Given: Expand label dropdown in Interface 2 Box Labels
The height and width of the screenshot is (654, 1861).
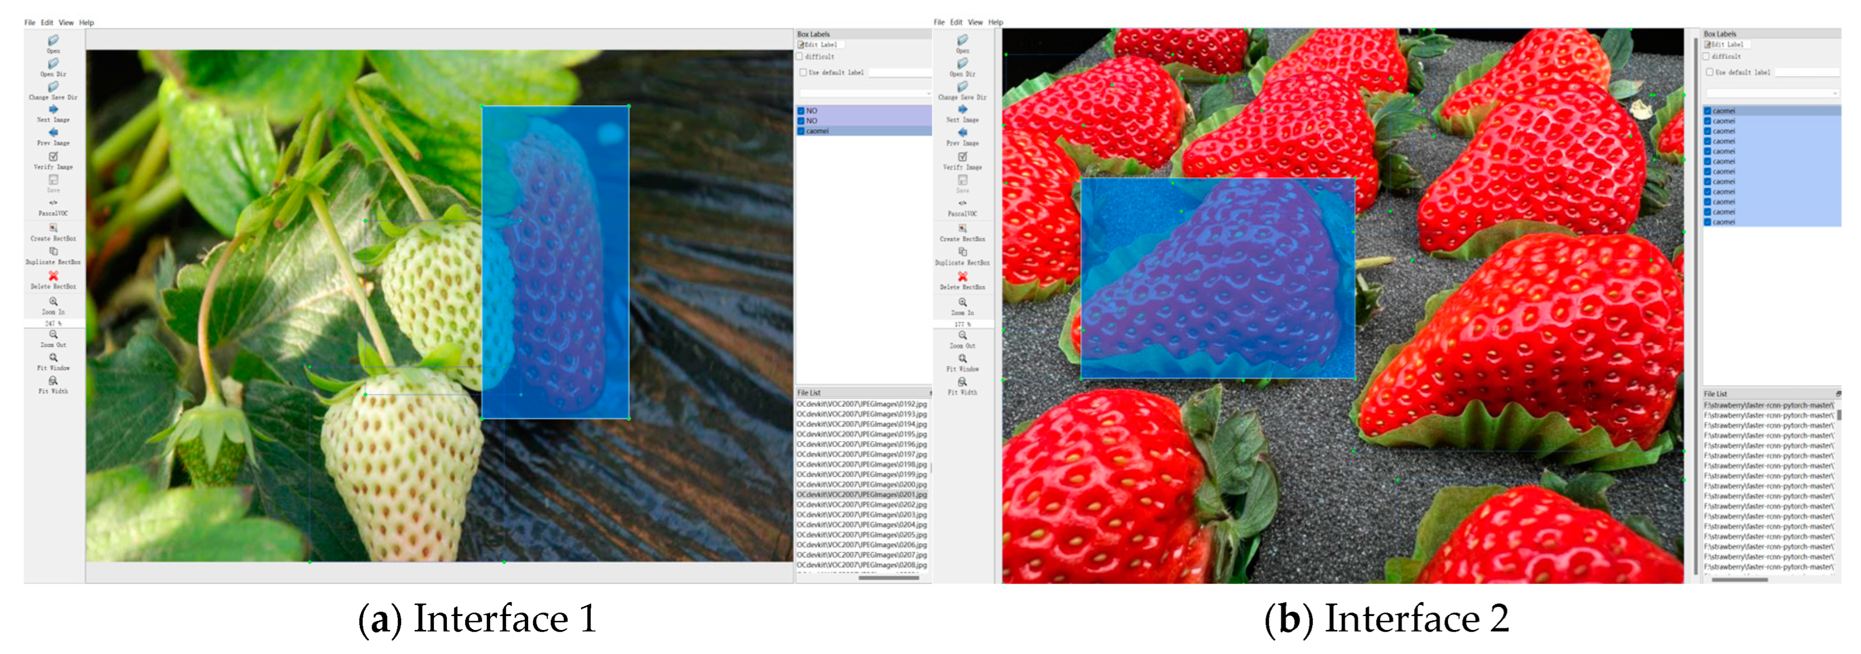Looking at the screenshot, I should (1834, 94).
